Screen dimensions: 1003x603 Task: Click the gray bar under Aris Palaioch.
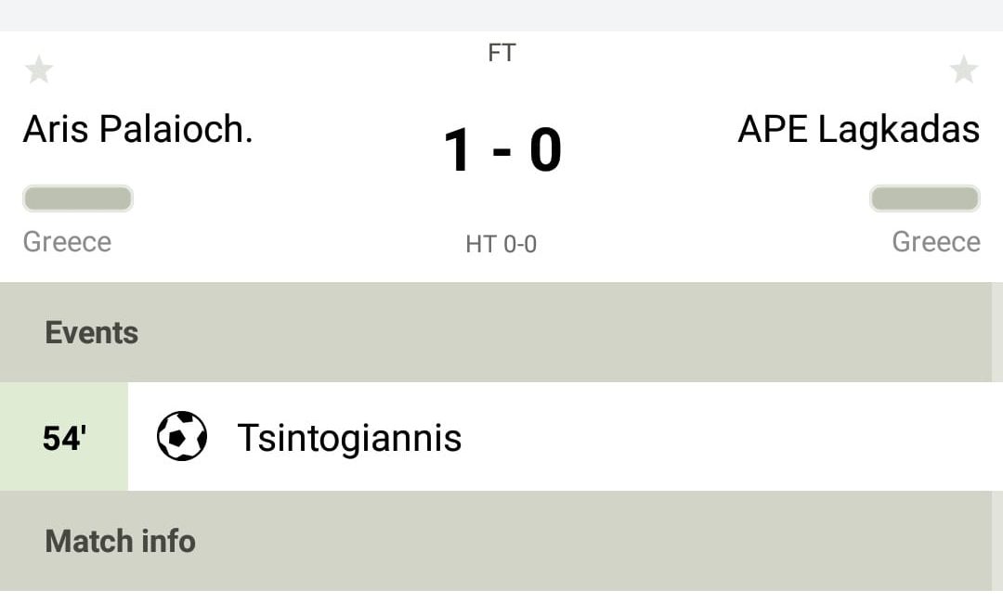coord(78,199)
